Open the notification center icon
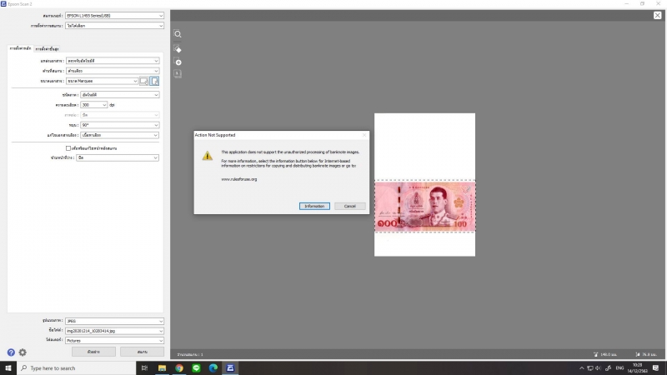Screen dimensions: 667x375 pyautogui.click(x=655, y=368)
